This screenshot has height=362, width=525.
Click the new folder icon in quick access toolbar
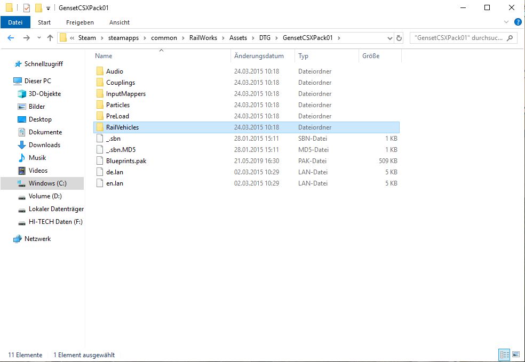click(x=38, y=7)
